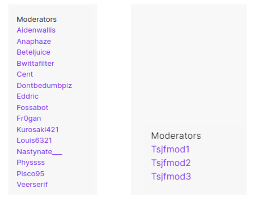
Task: Click the Veerserif moderator link
Action: pos(32,184)
